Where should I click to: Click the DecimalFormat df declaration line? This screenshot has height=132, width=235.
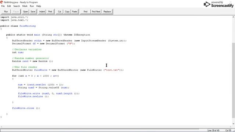tap(44, 44)
